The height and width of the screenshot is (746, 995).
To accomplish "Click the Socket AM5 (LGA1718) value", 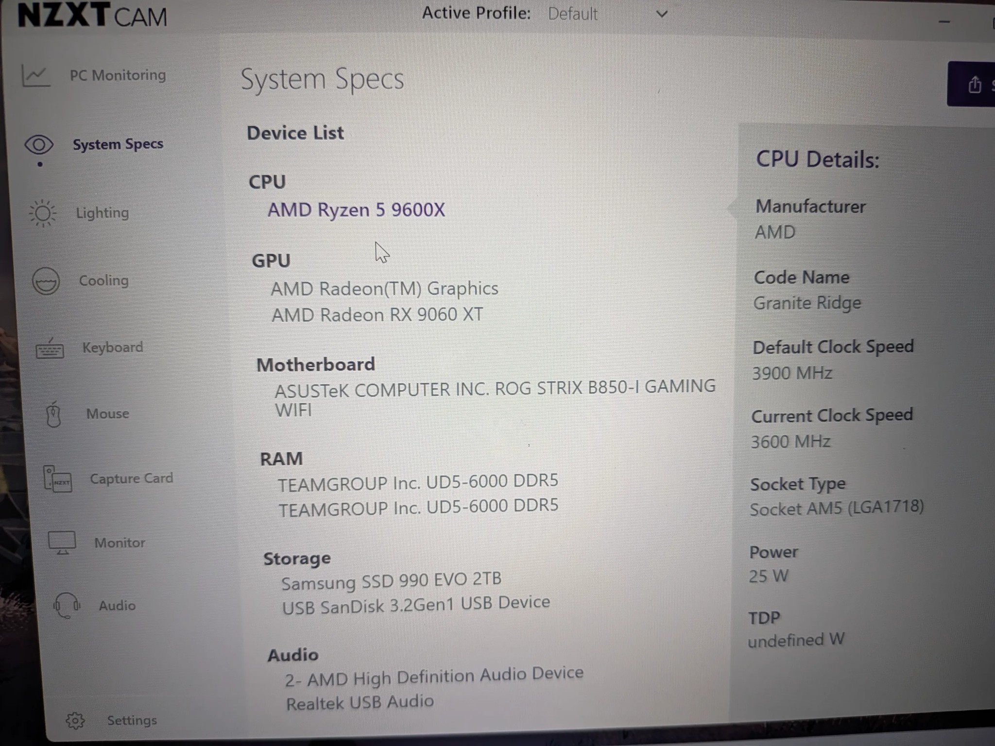I will (837, 508).
